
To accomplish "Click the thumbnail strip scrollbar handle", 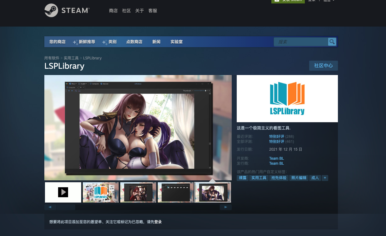I will (66, 207).
